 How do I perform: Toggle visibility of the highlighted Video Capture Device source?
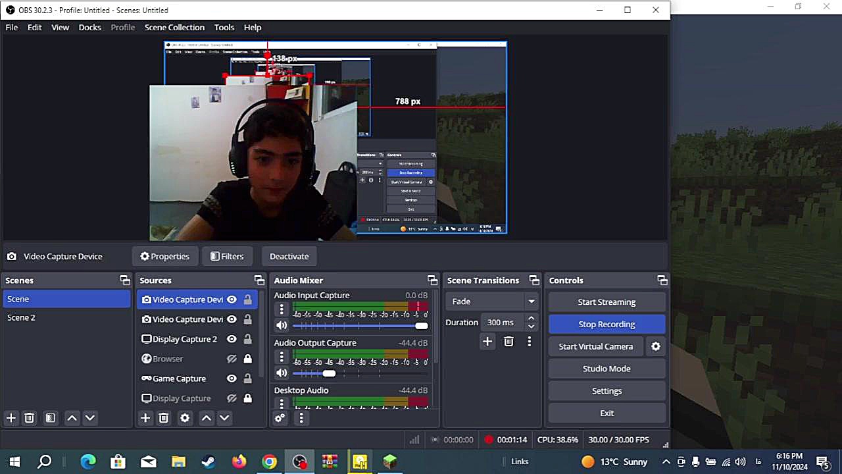[x=232, y=300]
